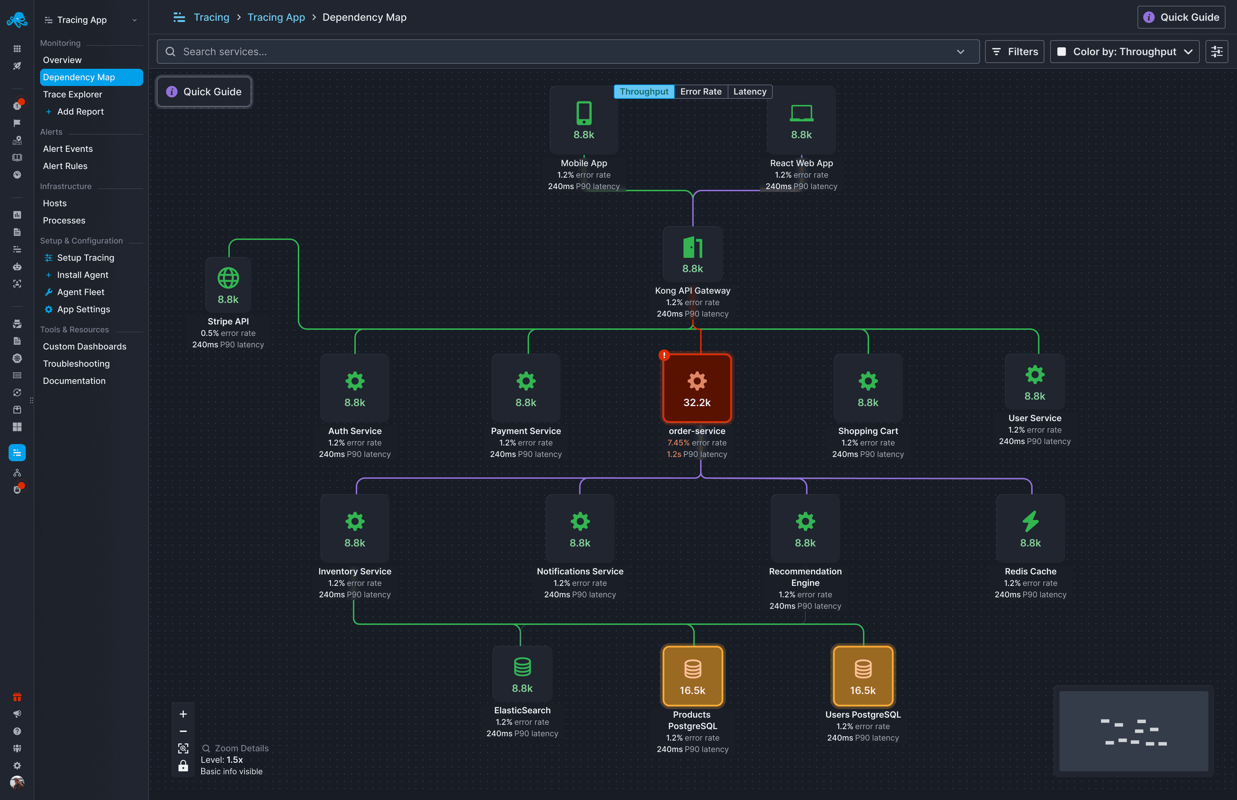1237x800 pixels.
Task: Select the rocket icon in the sidebar
Action: click(17, 66)
